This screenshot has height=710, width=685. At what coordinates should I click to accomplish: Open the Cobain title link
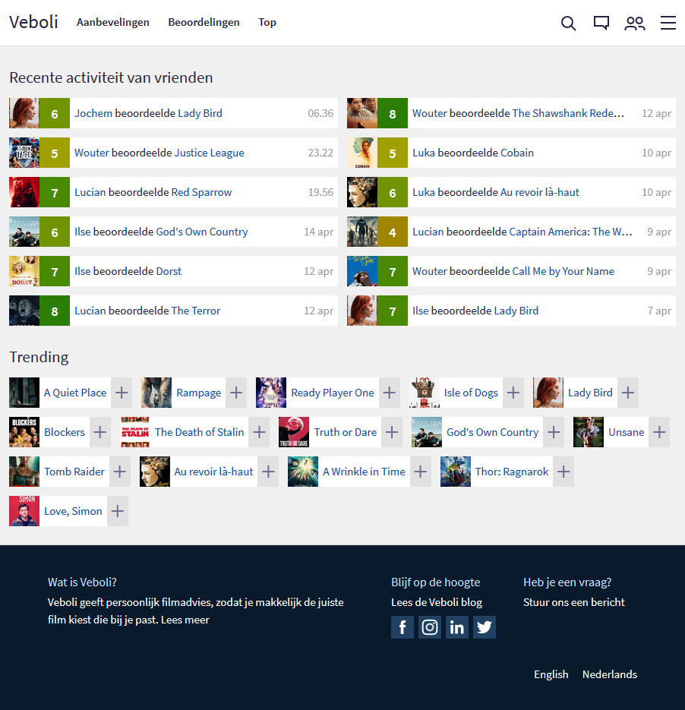517,153
